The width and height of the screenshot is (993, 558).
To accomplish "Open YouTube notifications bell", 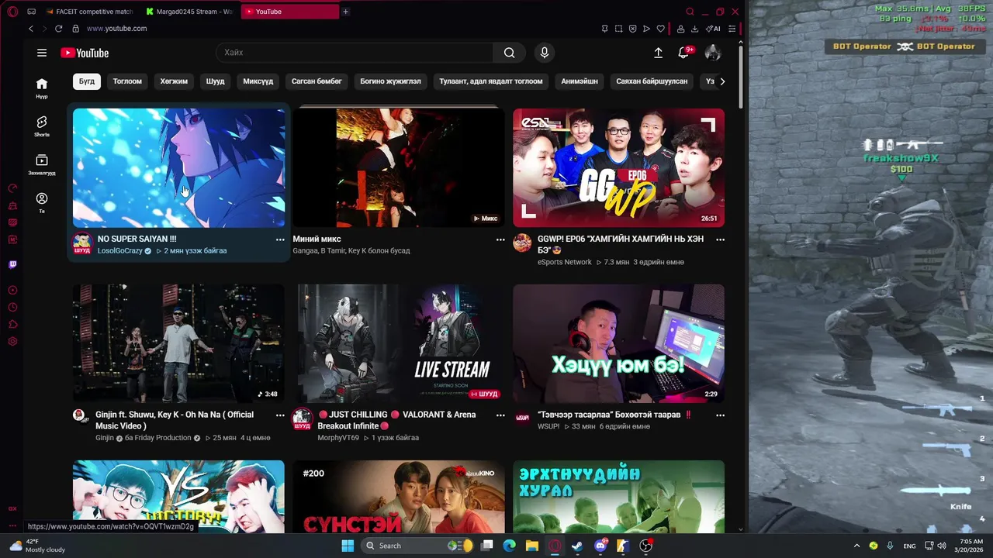I will (x=683, y=53).
